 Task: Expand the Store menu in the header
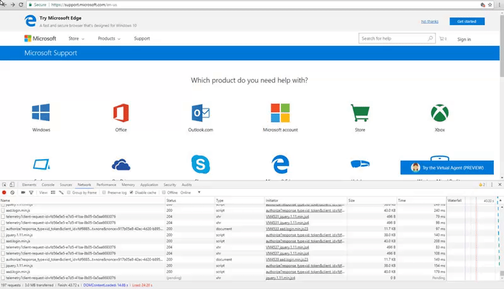pyautogui.click(x=76, y=38)
